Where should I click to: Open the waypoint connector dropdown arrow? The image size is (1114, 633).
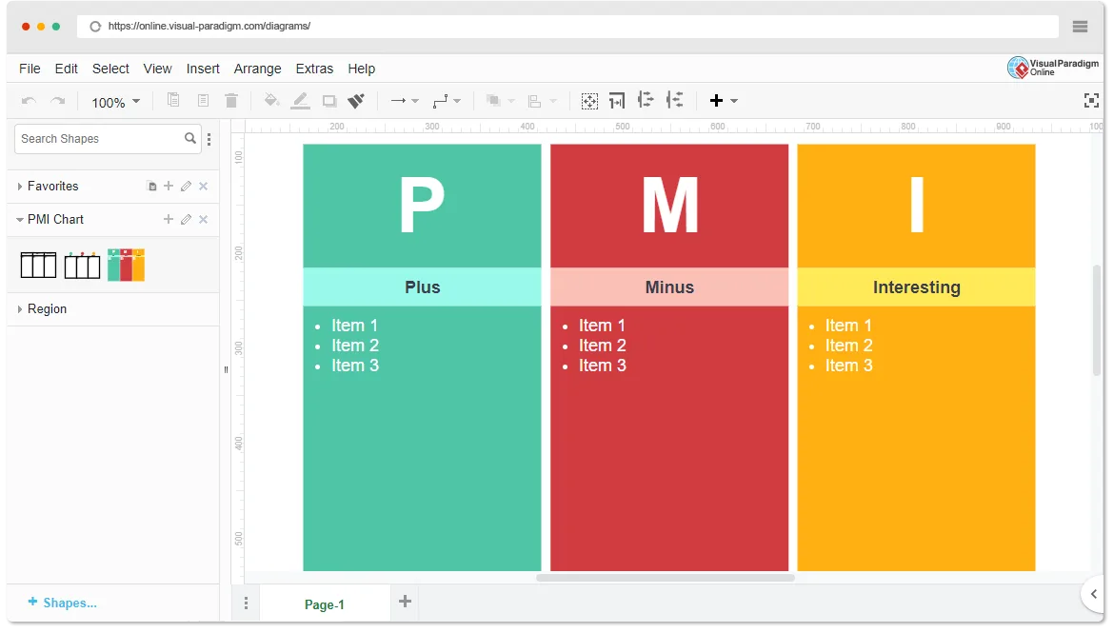(x=457, y=101)
